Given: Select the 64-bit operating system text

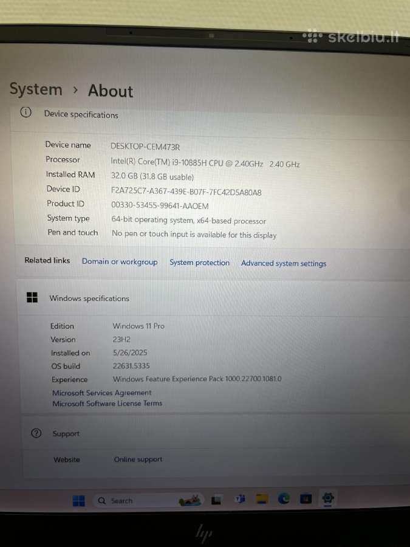Looking at the screenshot, I should click(x=189, y=221).
